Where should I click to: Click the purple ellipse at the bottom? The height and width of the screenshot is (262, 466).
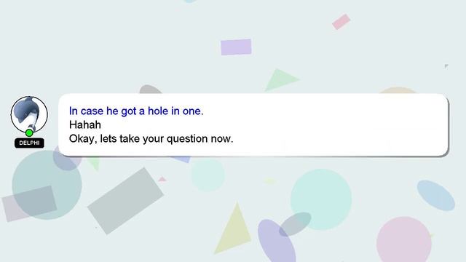click(276, 241)
